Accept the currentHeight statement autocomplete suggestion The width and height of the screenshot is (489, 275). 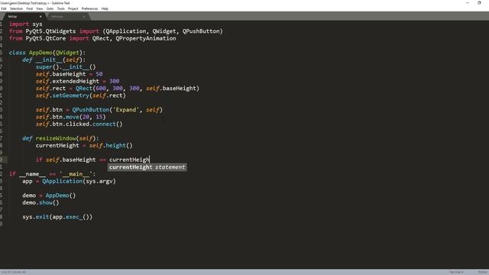tap(147, 167)
